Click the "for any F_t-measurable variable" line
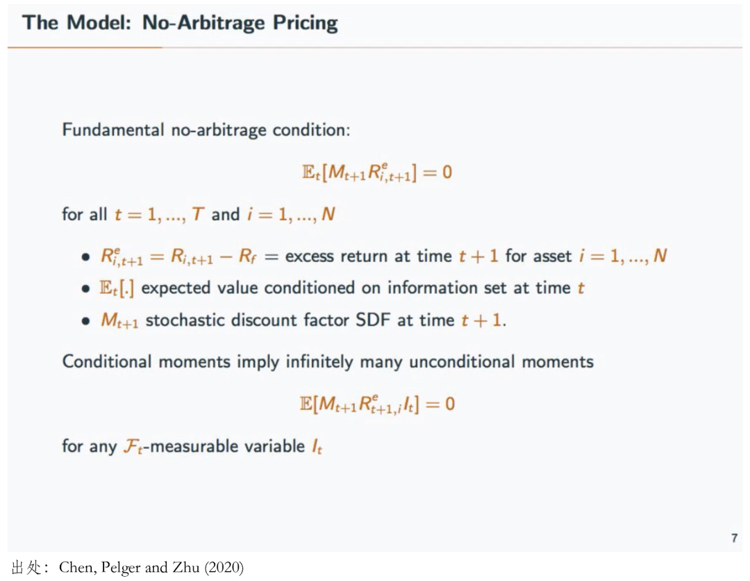Viewport: 750px width, 581px height. pos(192,446)
